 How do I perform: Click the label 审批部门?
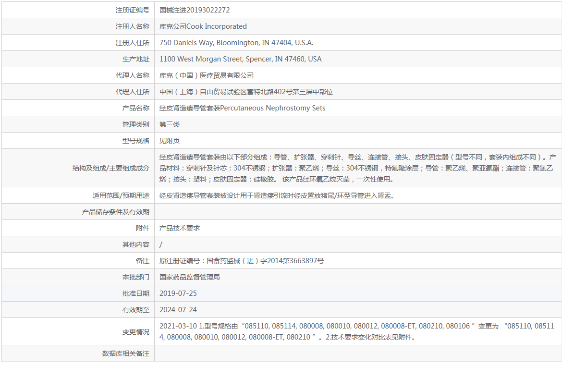coord(136,277)
